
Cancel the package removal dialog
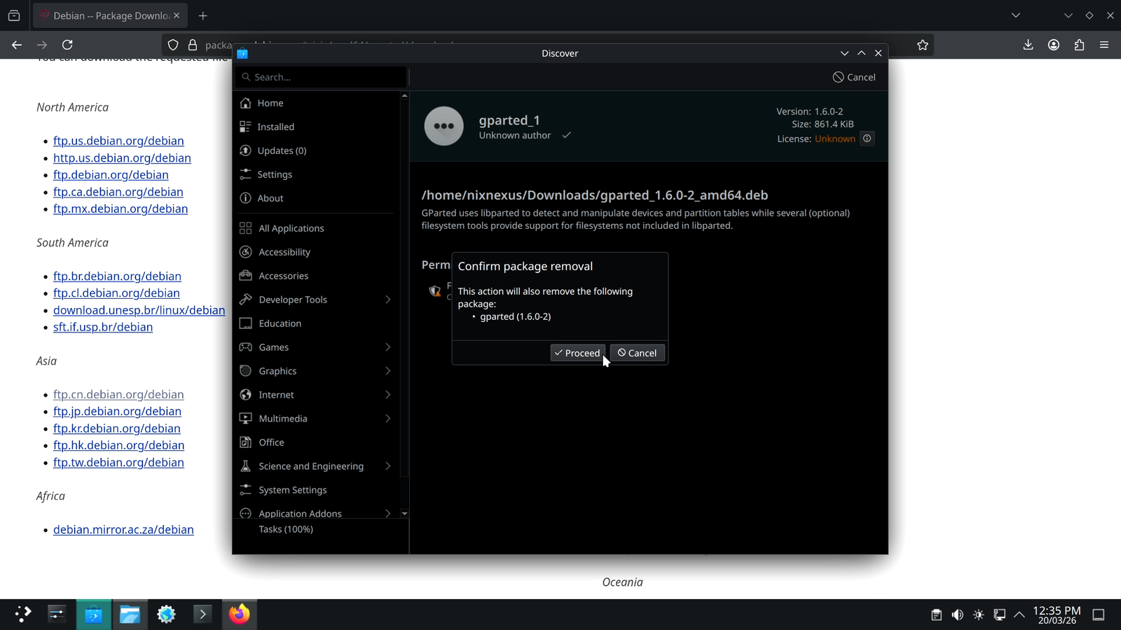click(x=637, y=353)
